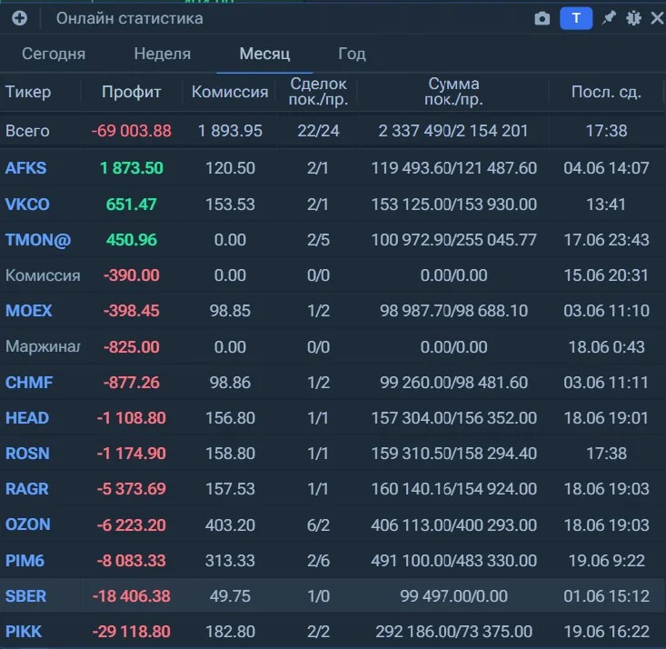Viewport: 666px width, 649px height.
Task: Click ROSN profit -1 174.90
Action: 131,454
